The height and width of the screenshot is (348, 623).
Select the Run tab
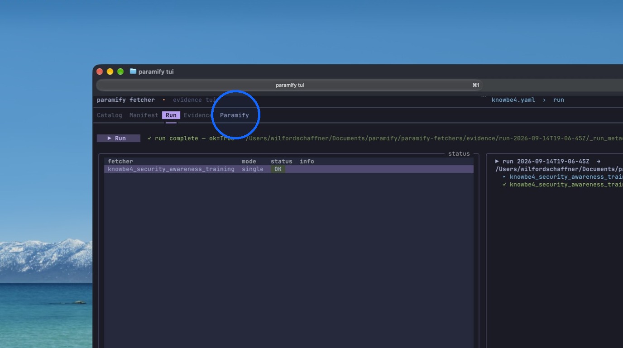click(171, 115)
